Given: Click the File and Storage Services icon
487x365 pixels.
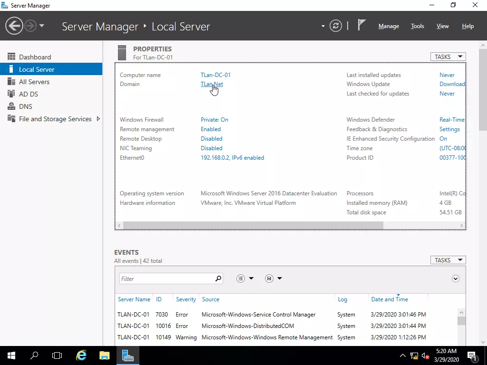Looking at the screenshot, I should [11, 118].
